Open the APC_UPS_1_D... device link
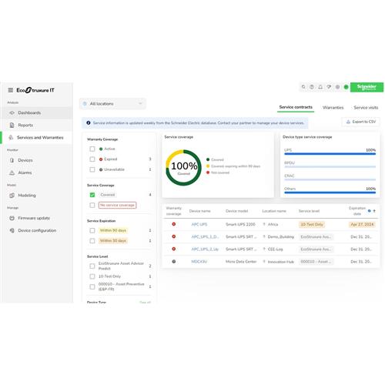Viewport: 385px width, 385px height. click(205, 236)
